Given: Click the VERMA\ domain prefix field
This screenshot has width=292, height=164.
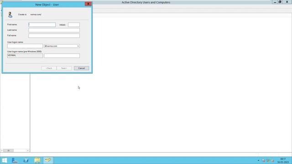Looking at the screenshot, I should [25, 56].
